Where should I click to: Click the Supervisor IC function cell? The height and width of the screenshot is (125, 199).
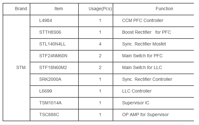click(153, 103)
